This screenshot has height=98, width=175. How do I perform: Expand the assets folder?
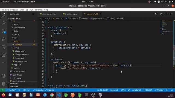click(16, 24)
